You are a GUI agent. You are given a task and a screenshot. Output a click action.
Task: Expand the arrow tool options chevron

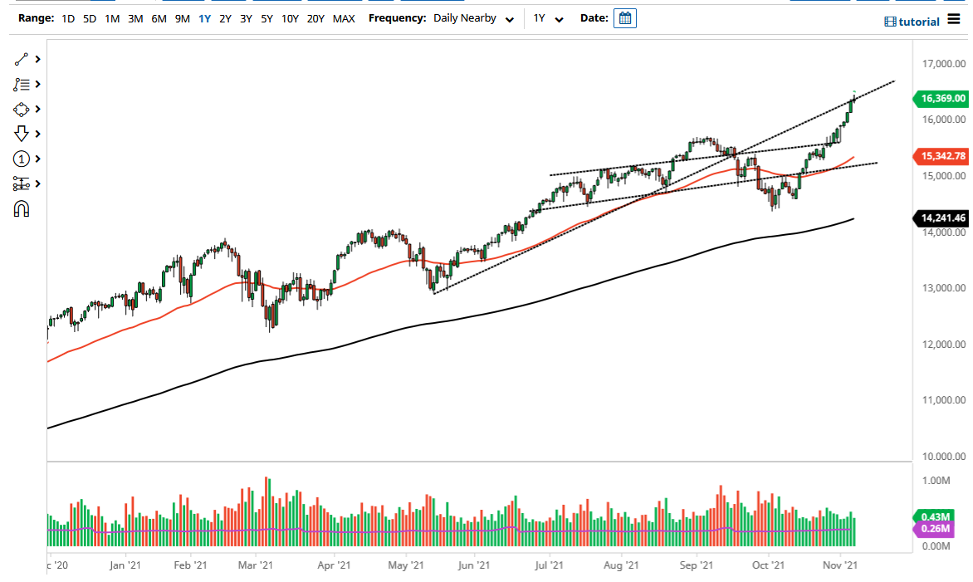(37, 134)
